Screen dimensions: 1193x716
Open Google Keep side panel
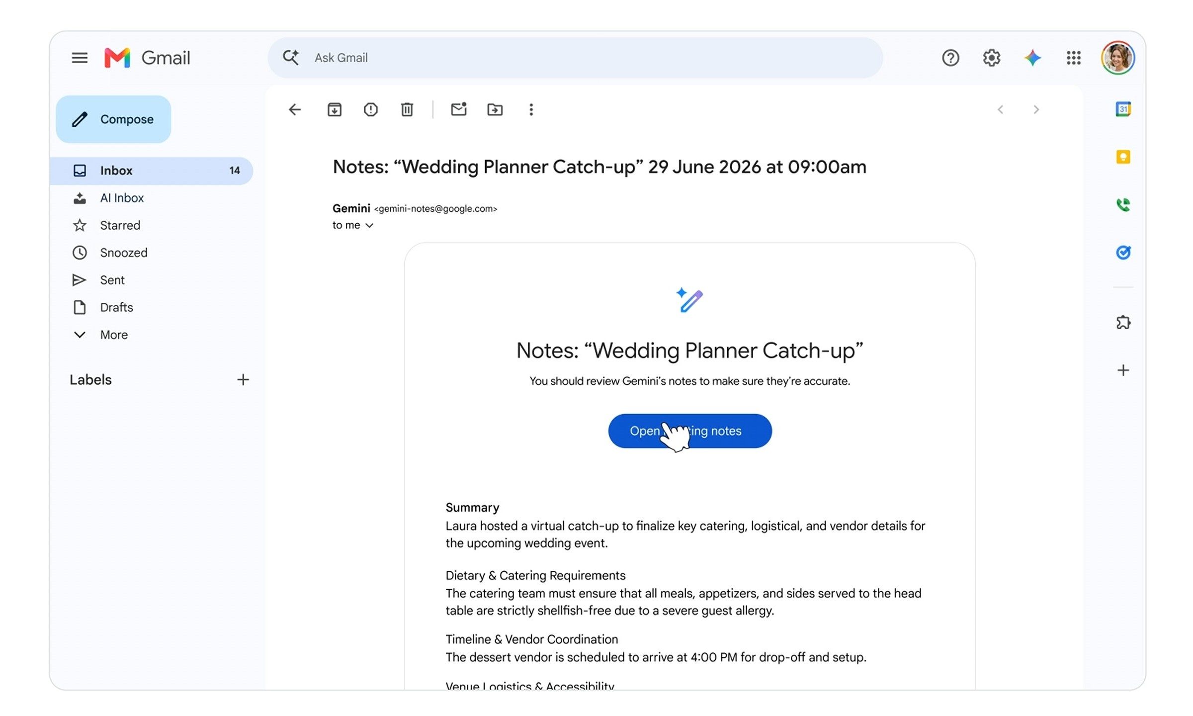1123,157
